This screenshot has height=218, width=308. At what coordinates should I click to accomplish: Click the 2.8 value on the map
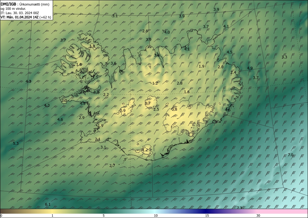point(180,83)
